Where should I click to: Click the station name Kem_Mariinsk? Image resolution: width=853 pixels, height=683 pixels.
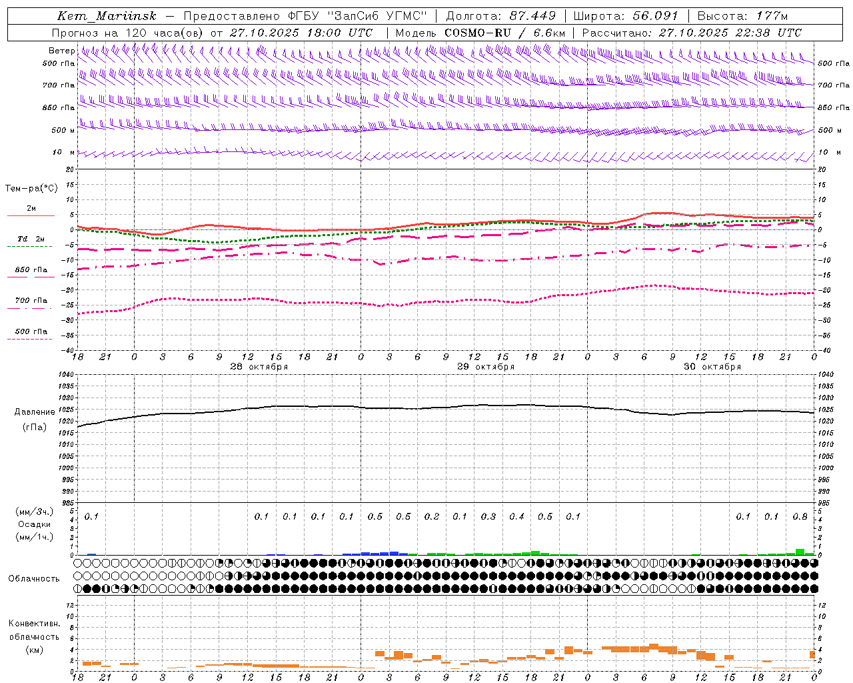tap(107, 16)
